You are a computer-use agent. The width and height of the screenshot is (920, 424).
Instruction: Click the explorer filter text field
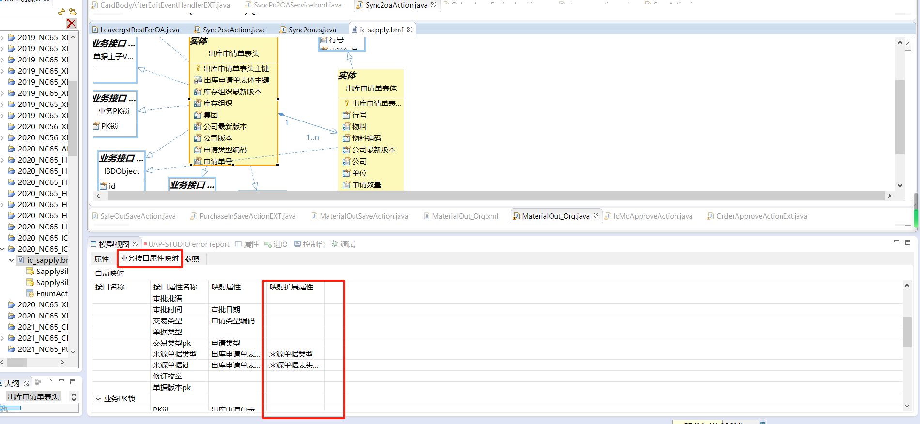click(x=32, y=23)
